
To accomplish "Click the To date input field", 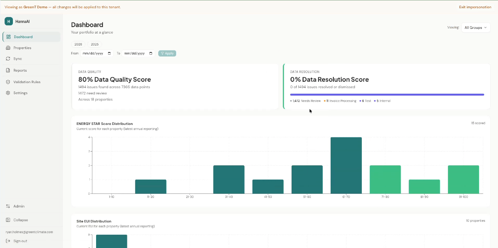I will tap(138, 54).
